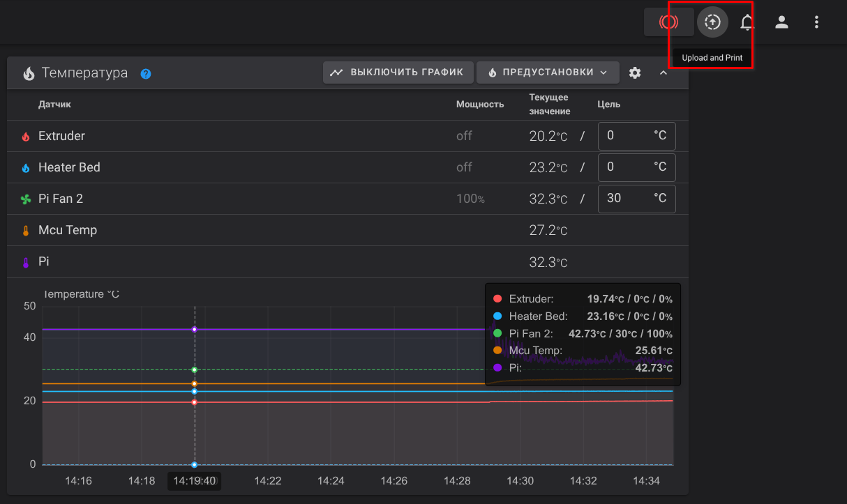Open the notifications bell

(x=747, y=22)
